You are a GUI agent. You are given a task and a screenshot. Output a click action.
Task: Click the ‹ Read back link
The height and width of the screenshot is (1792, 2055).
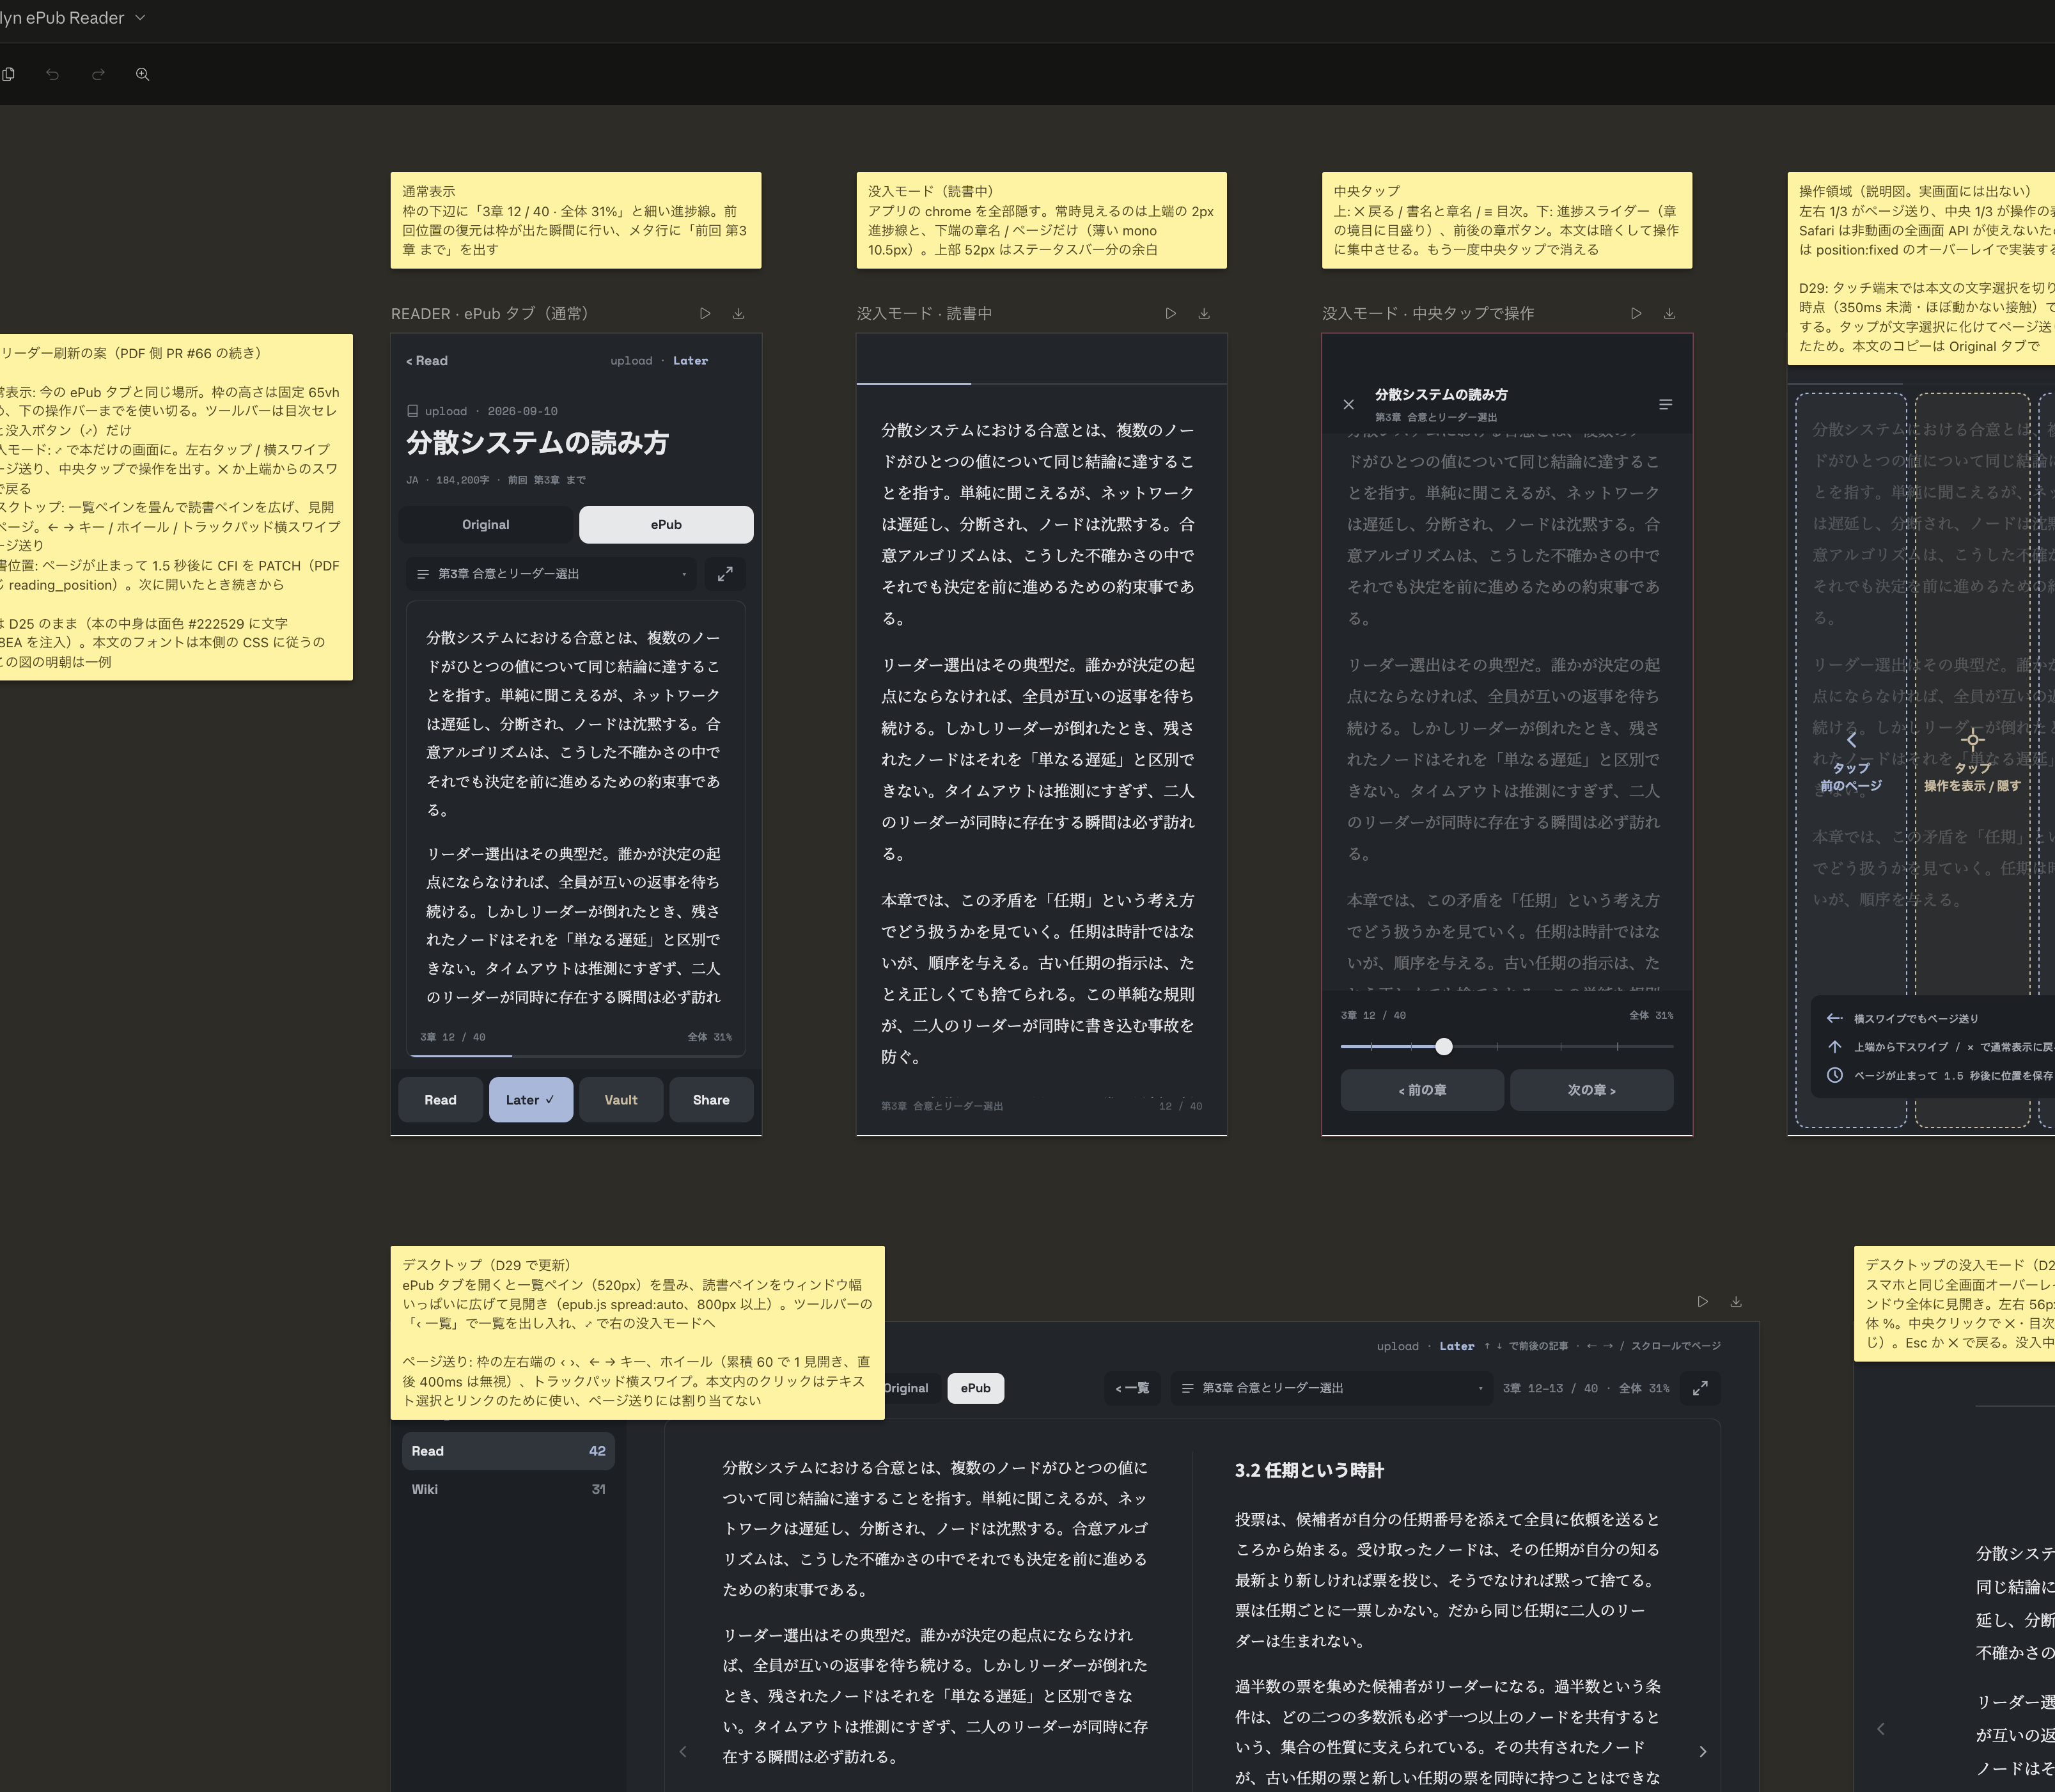(x=426, y=361)
